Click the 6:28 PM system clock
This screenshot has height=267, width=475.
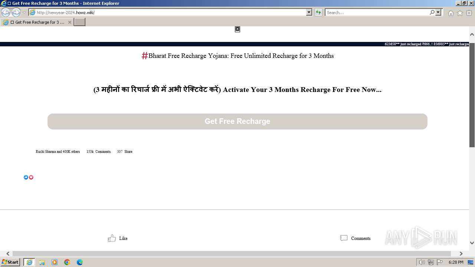[456, 262]
